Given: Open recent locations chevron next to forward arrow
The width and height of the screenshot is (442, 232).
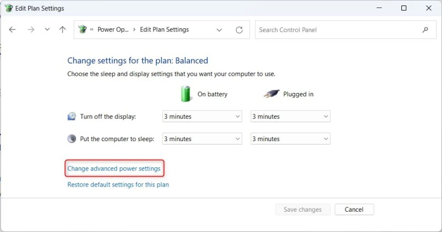Looking at the screenshot, I should (x=47, y=29).
